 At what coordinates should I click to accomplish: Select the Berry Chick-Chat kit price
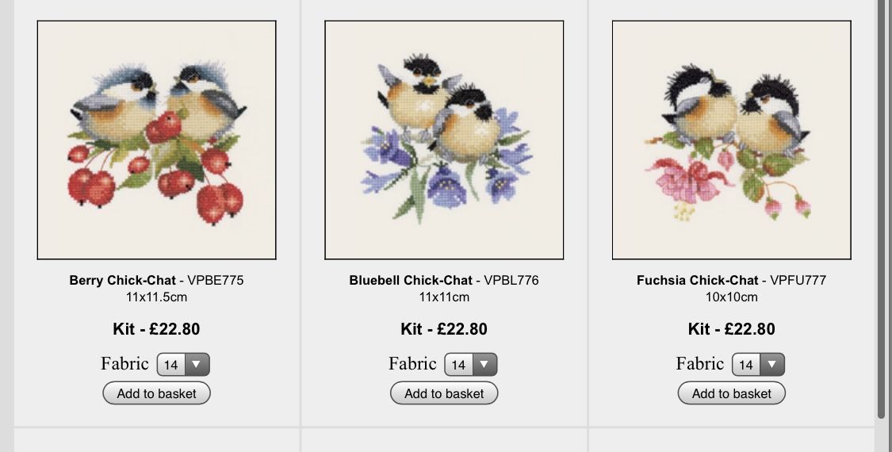[156, 329]
